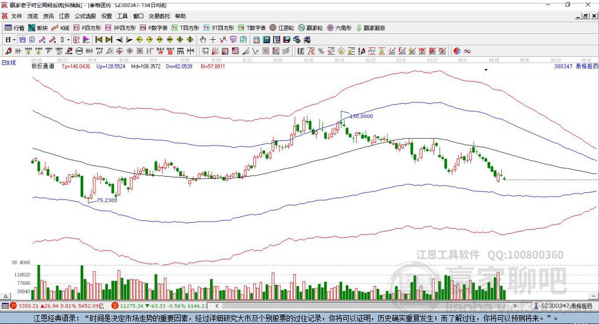Click down arrow at right of volume panel
599x324 pixels.
pos(594,296)
